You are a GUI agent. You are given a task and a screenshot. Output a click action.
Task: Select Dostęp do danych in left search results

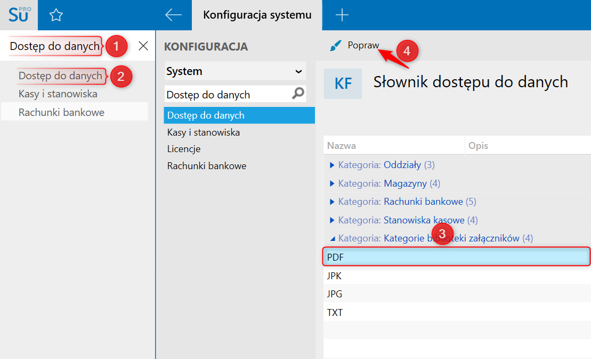(x=60, y=76)
